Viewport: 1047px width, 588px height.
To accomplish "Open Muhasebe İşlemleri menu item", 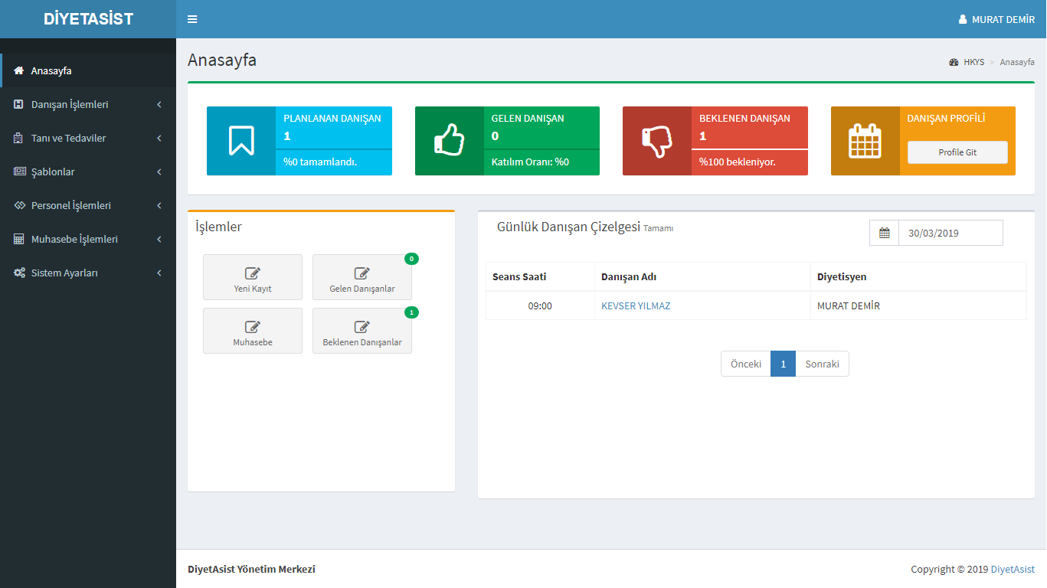I will [88, 239].
